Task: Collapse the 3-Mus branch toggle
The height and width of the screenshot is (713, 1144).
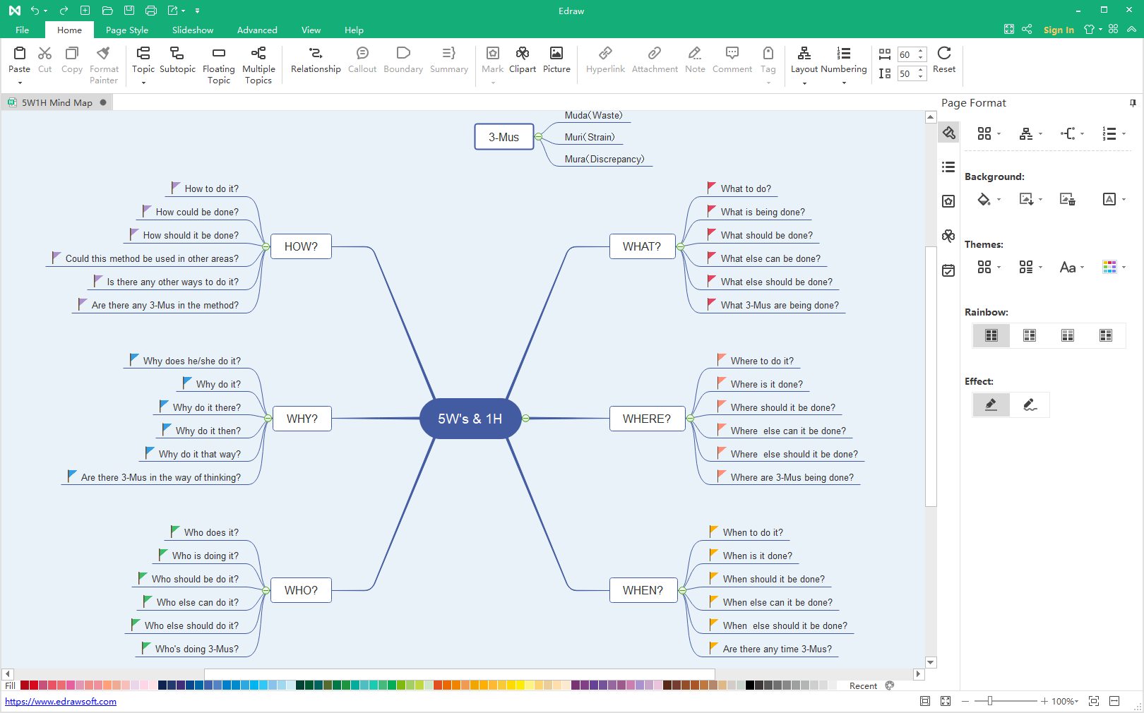Action: (538, 137)
